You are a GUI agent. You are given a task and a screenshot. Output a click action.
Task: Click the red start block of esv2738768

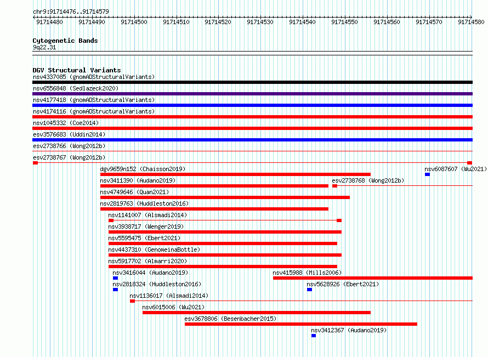point(334,186)
